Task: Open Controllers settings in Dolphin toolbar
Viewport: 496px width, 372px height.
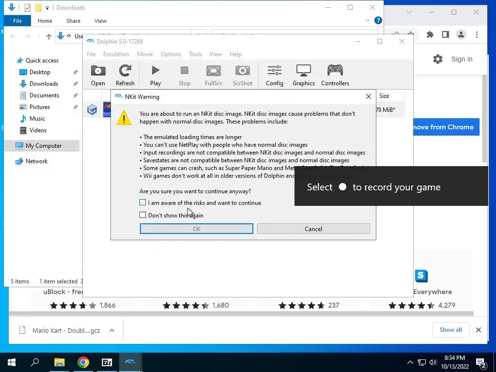Action: click(335, 75)
